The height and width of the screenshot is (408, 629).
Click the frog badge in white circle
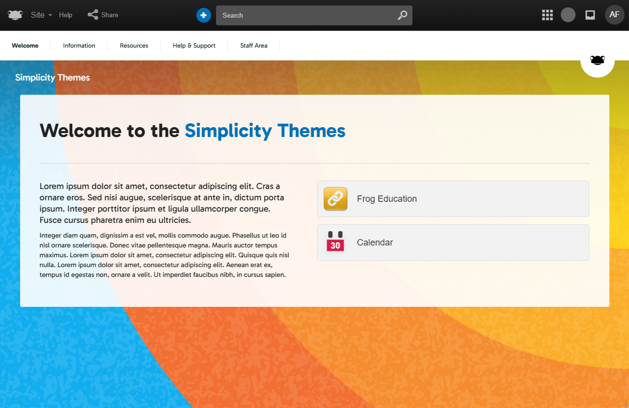click(597, 60)
